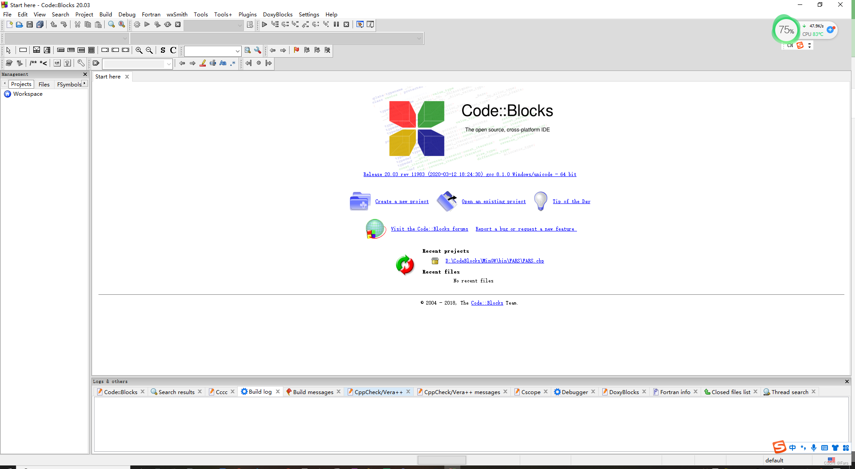Click the Rebuild icon
Image resolution: width=855 pixels, height=469 pixels.
click(x=168, y=25)
